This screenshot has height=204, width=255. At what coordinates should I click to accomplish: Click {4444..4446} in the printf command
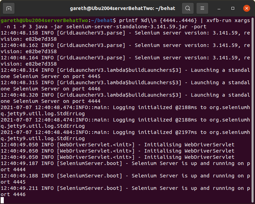(178, 20)
